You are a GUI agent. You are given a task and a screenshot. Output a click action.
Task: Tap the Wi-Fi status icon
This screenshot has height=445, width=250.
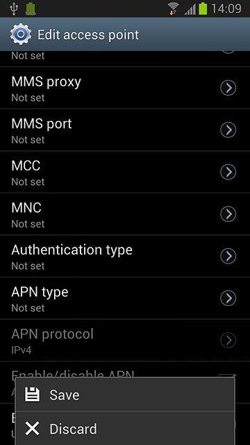(x=173, y=8)
